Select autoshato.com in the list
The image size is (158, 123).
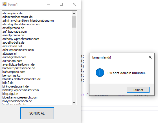[12, 61]
